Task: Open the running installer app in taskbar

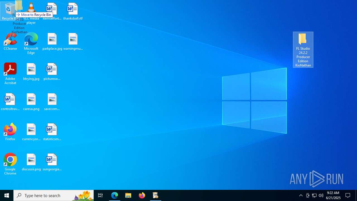Action: click(156, 195)
